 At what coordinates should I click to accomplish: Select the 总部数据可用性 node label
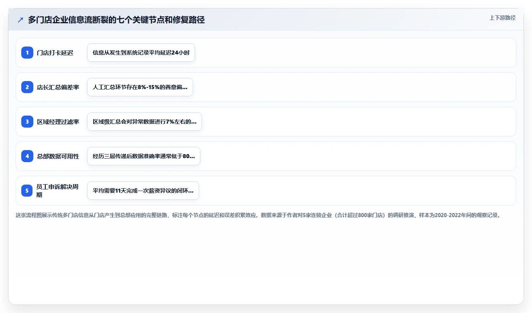(58, 156)
